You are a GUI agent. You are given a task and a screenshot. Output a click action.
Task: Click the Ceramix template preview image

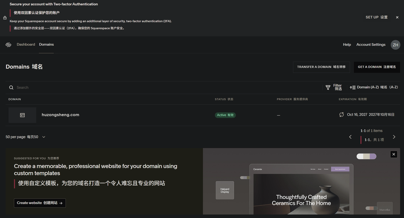pyautogui.click(x=301, y=189)
